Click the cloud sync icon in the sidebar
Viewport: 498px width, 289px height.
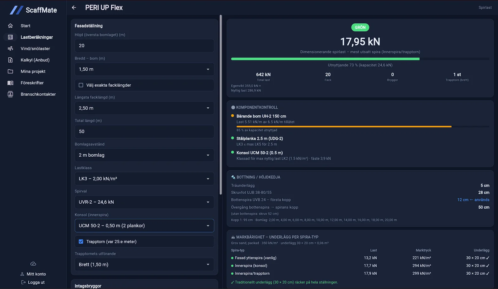(33, 264)
